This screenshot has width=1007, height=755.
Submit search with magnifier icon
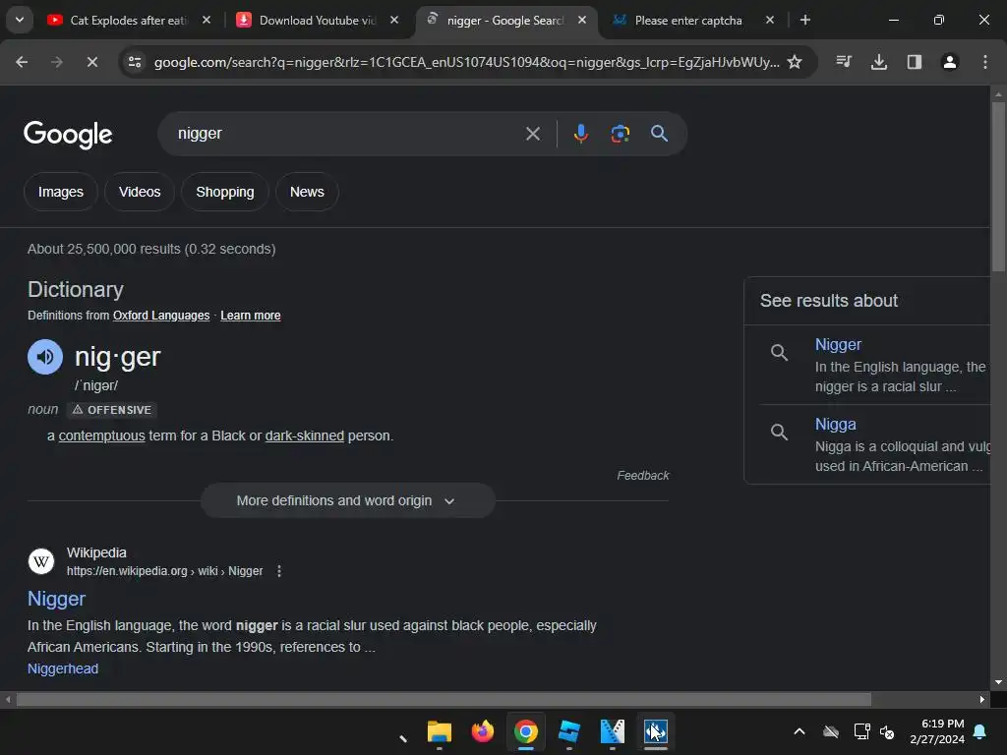(x=659, y=134)
